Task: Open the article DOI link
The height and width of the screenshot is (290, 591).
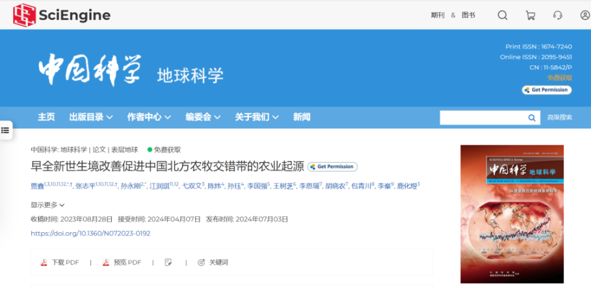Action: [x=90, y=233]
